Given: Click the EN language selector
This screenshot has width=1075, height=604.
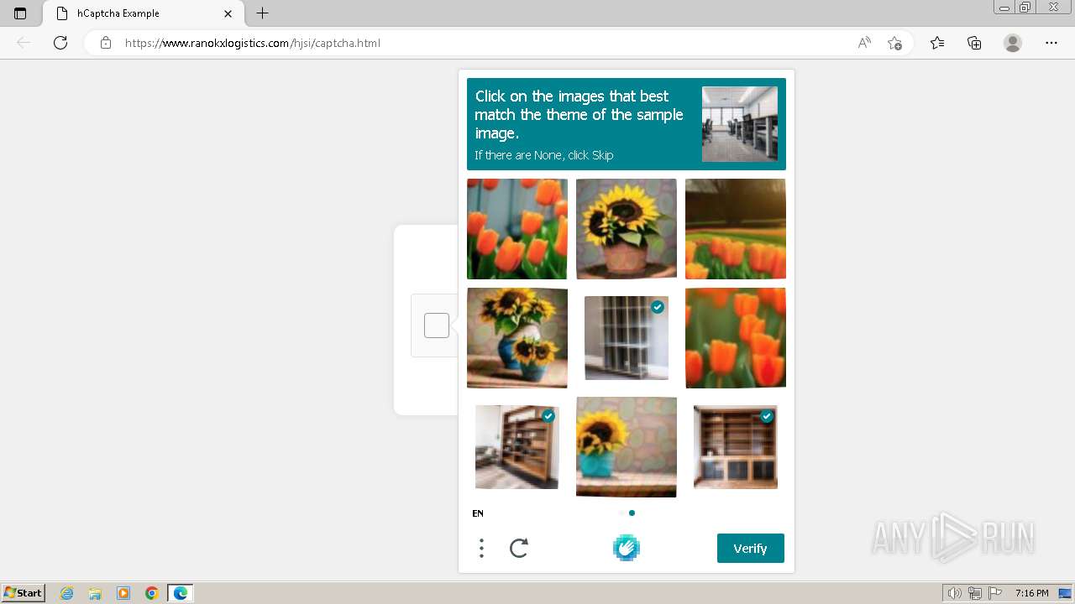Looking at the screenshot, I should pos(478,513).
